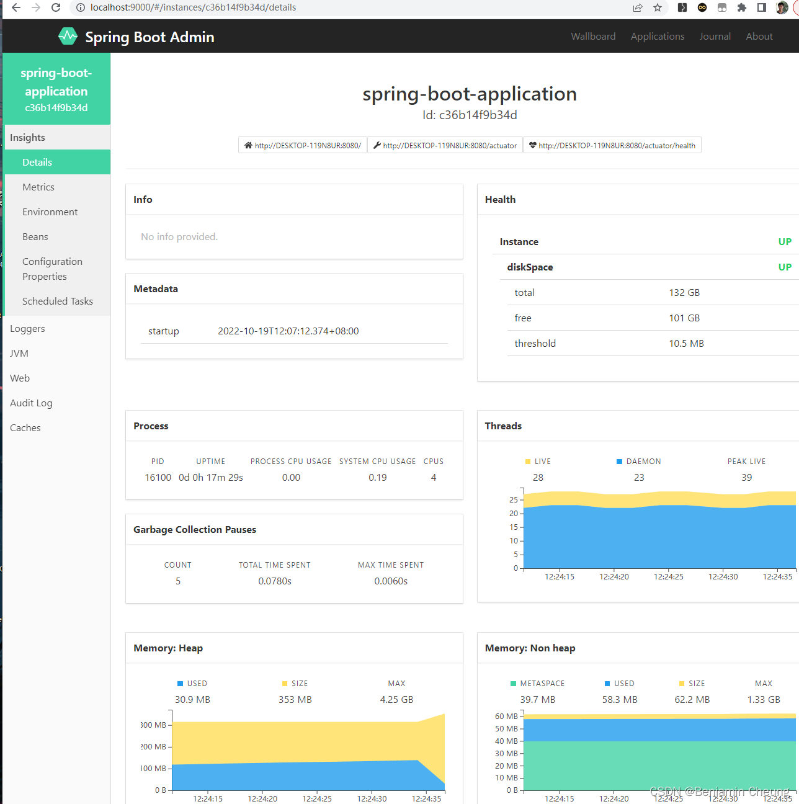Viewport: 799px width, 804px height.
Task: Bookmark this page with star icon
Action: coord(658,7)
